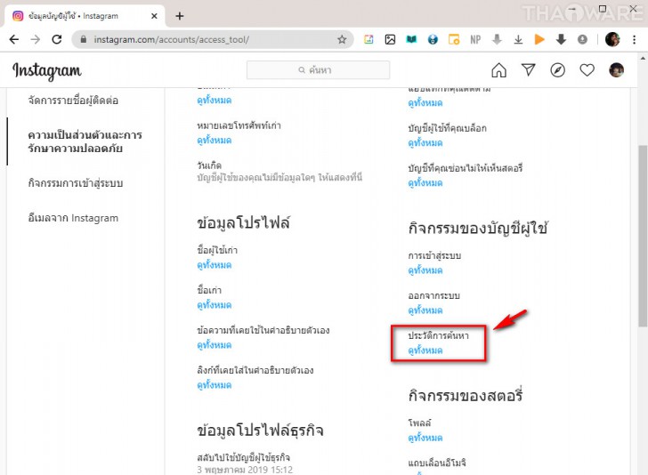
Task: View all under โพลล์
Action: [425, 438]
